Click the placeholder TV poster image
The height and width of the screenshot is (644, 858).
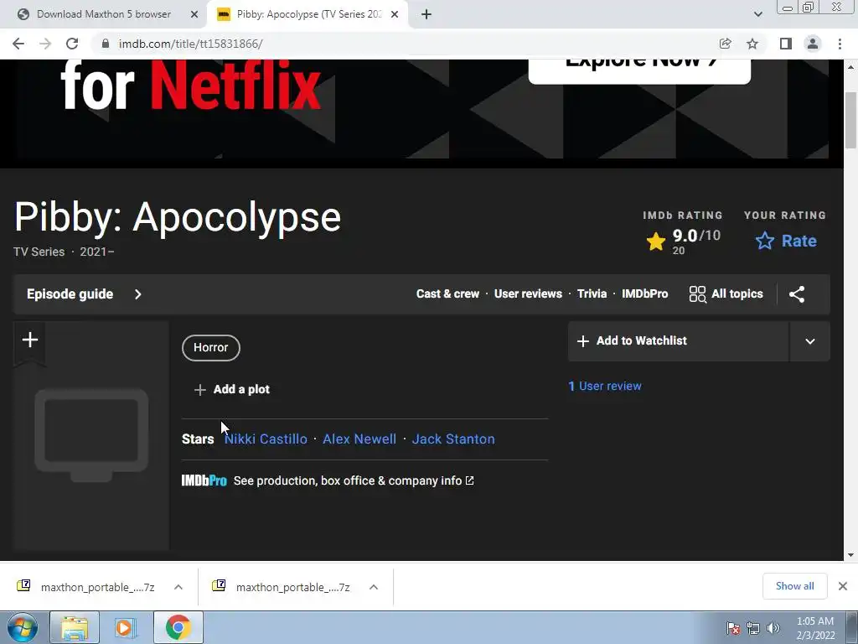click(x=91, y=435)
